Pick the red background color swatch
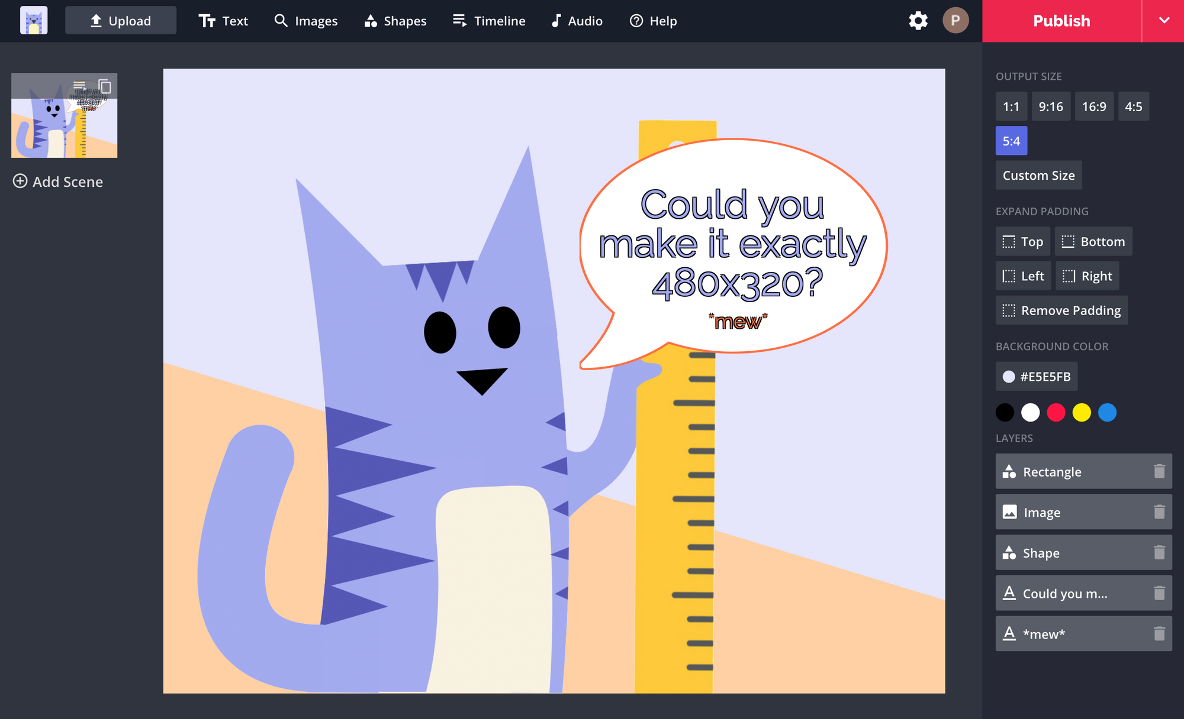Image resolution: width=1184 pixels, height=719 pixels. tap(1056, 412)
